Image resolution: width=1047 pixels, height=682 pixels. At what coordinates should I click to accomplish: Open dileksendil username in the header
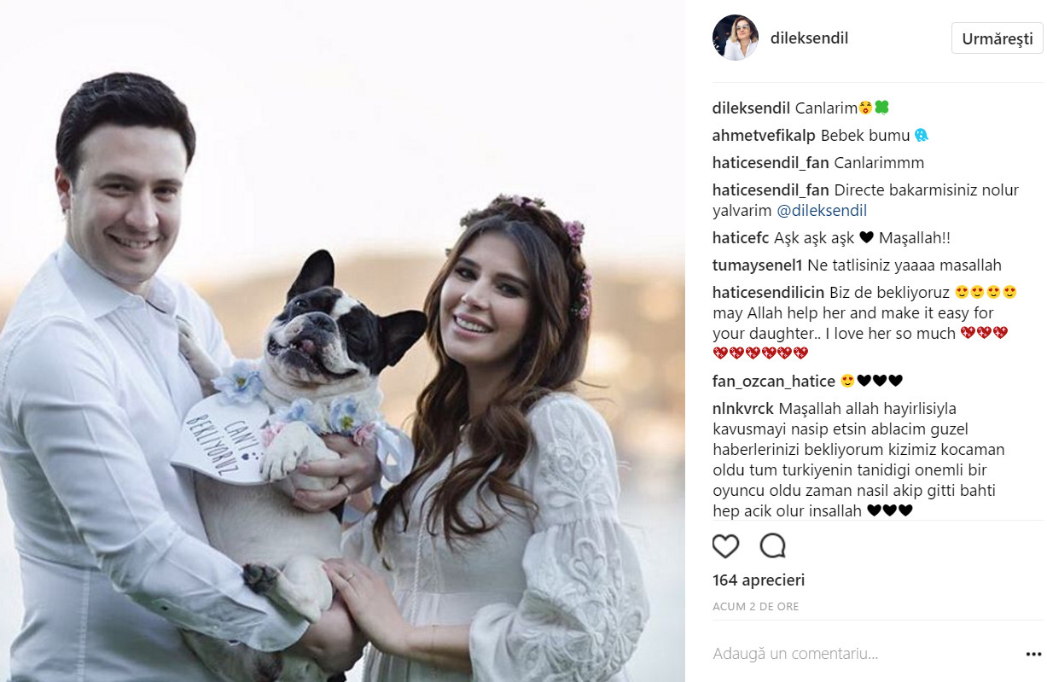(x=809, y=38)
